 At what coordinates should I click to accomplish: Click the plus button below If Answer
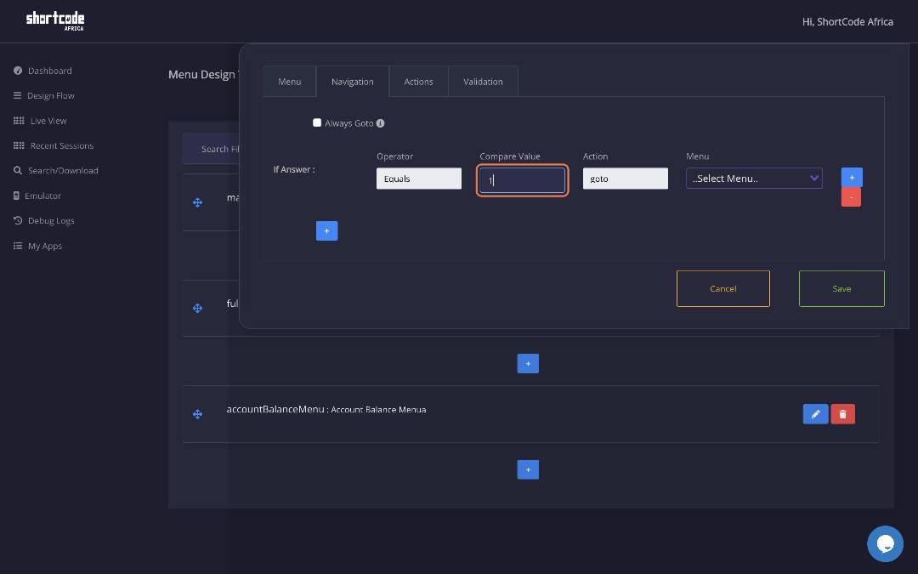tap(326, 230)
